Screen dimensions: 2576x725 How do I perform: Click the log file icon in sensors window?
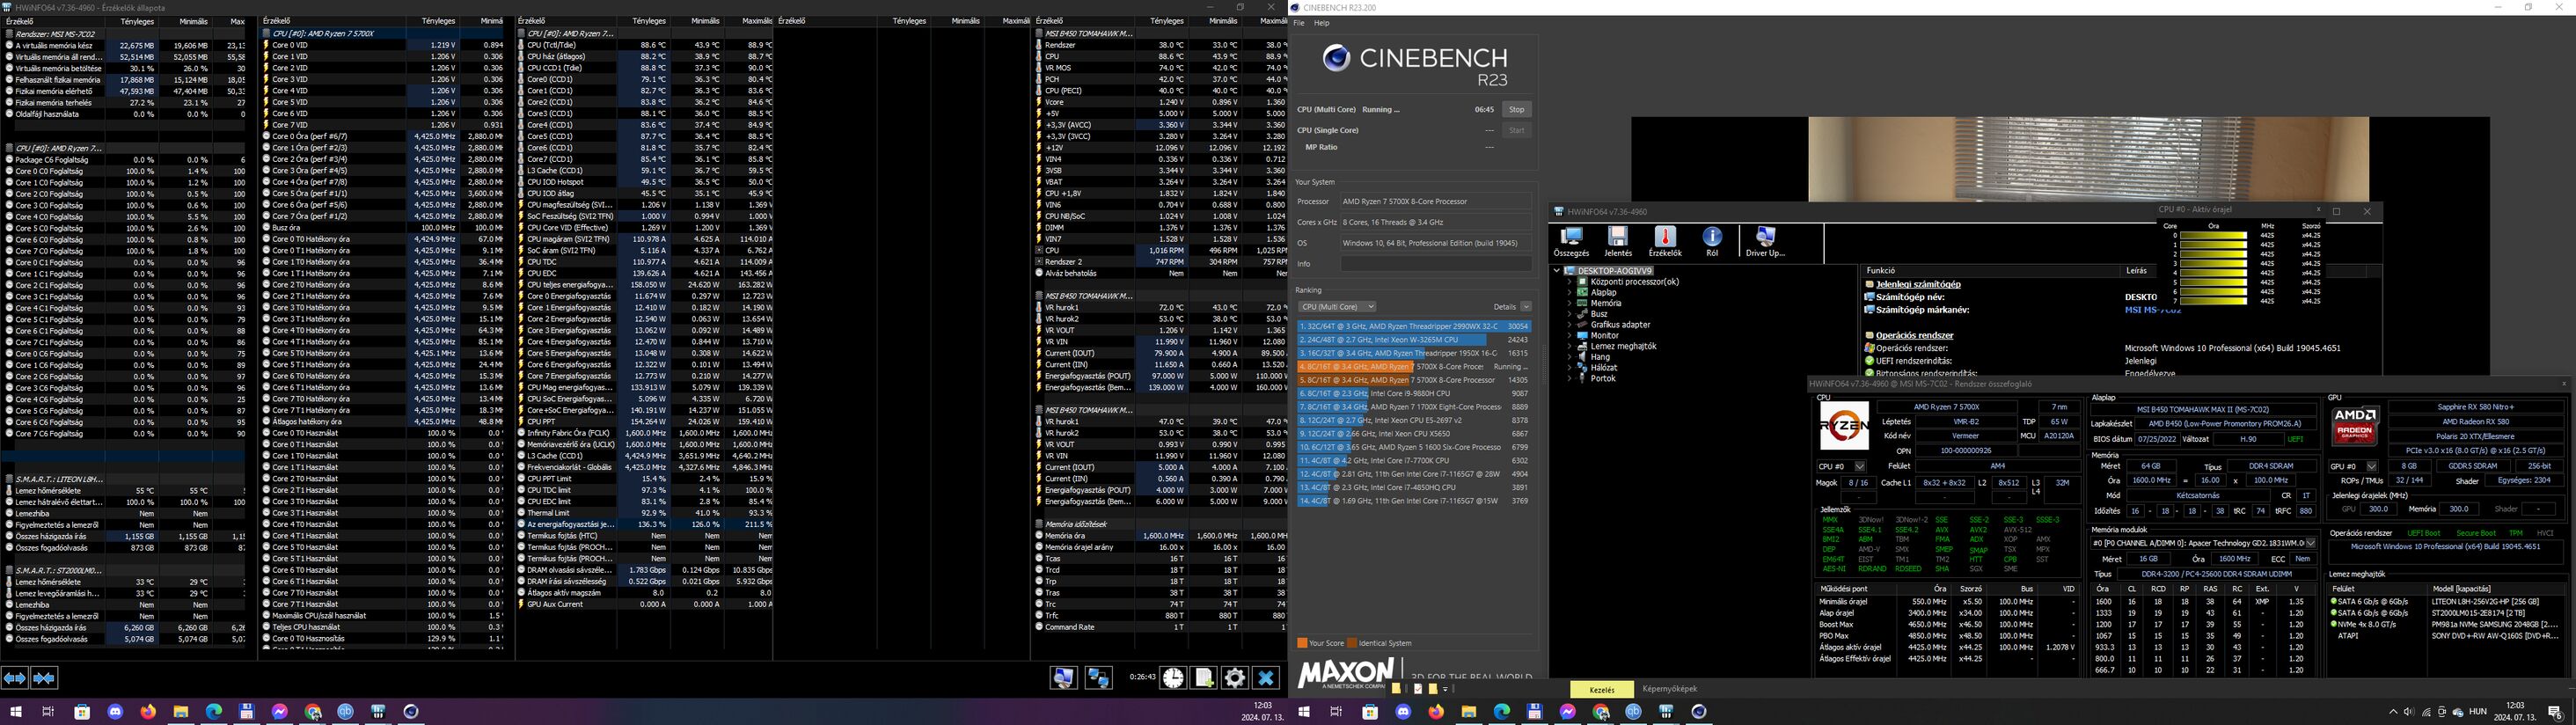pyautogui.click(x=1204, y=678)
